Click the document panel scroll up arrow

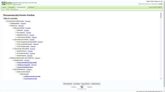coord(161,12)
